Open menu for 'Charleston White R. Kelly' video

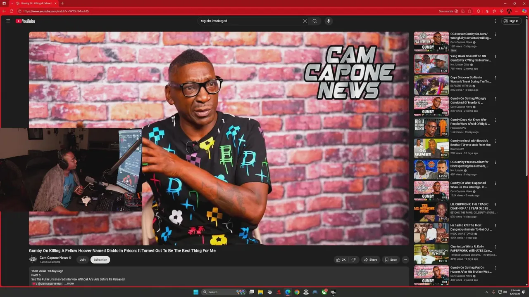click(x=496, y=247)
